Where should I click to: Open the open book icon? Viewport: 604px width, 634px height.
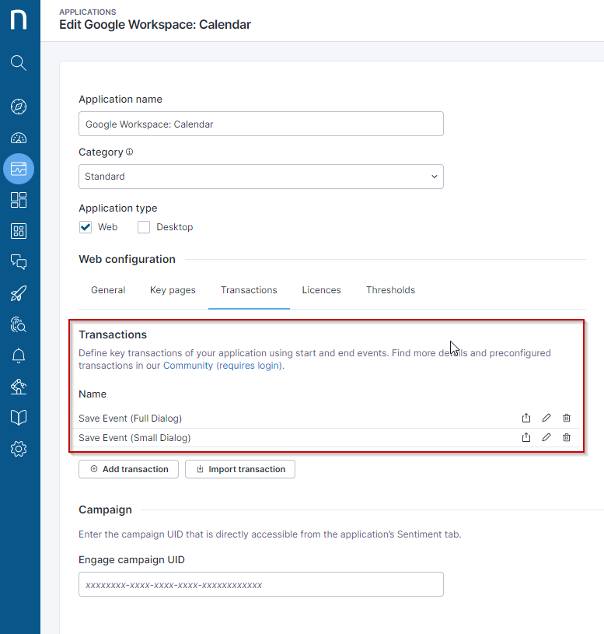(x=19, y=418)
